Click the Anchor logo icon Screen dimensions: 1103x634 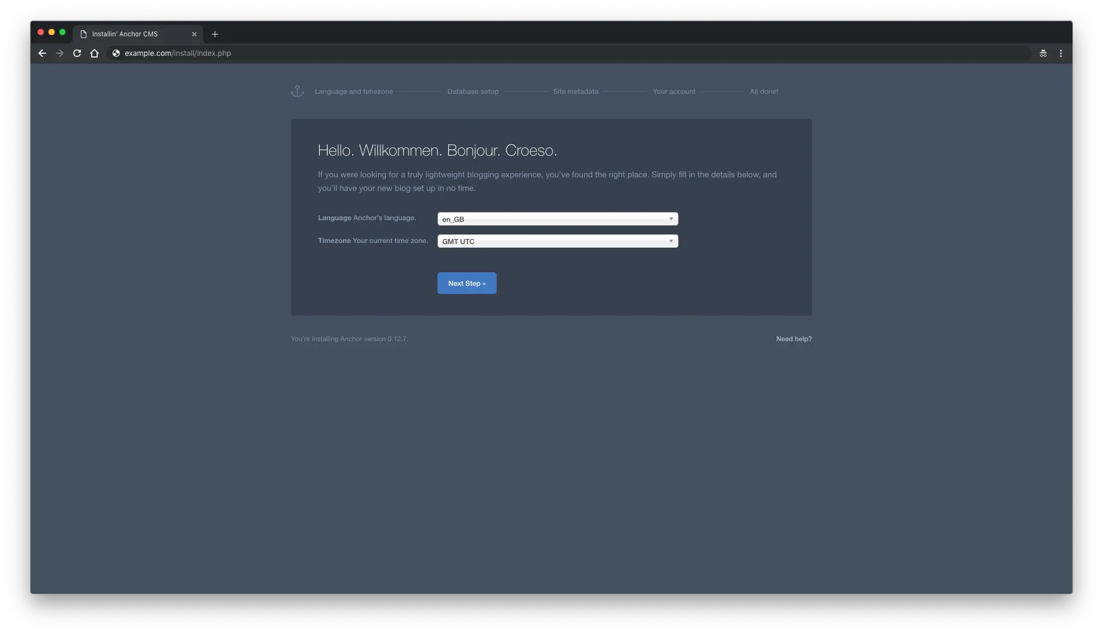click(x=297, y=91)
